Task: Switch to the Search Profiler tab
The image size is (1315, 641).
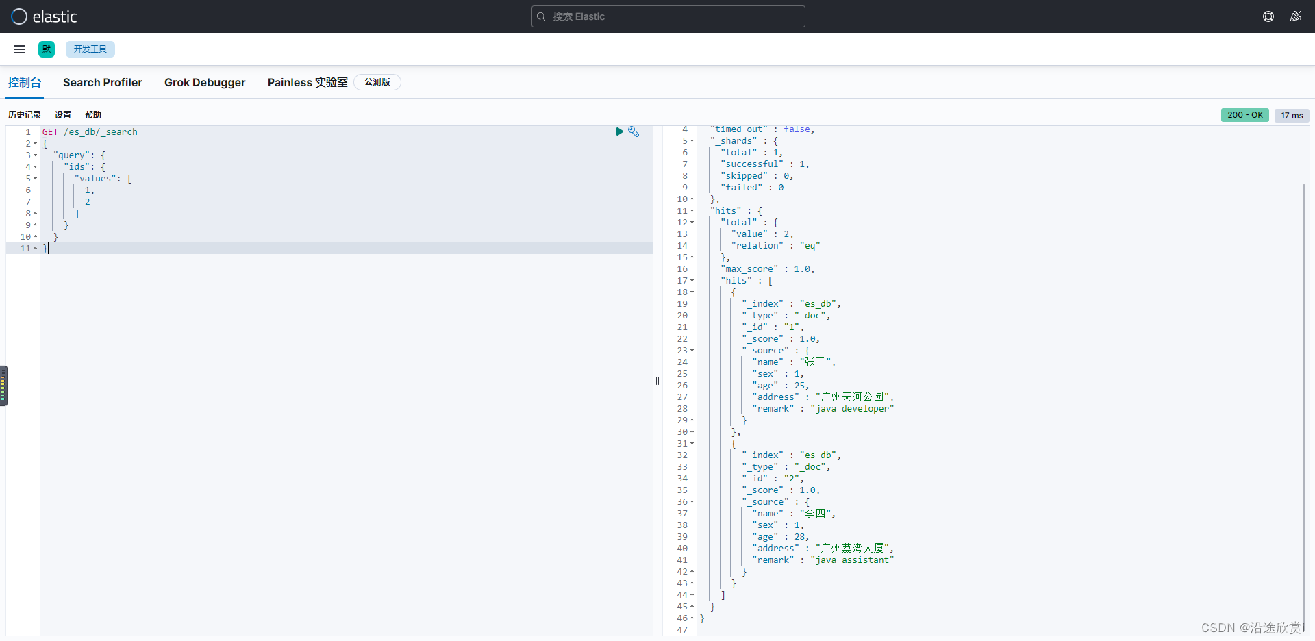Action: point(103,82)
